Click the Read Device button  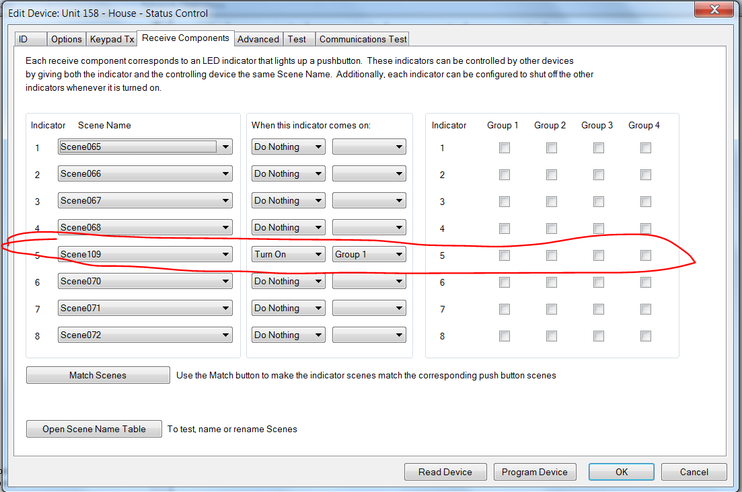pos(445,472)
